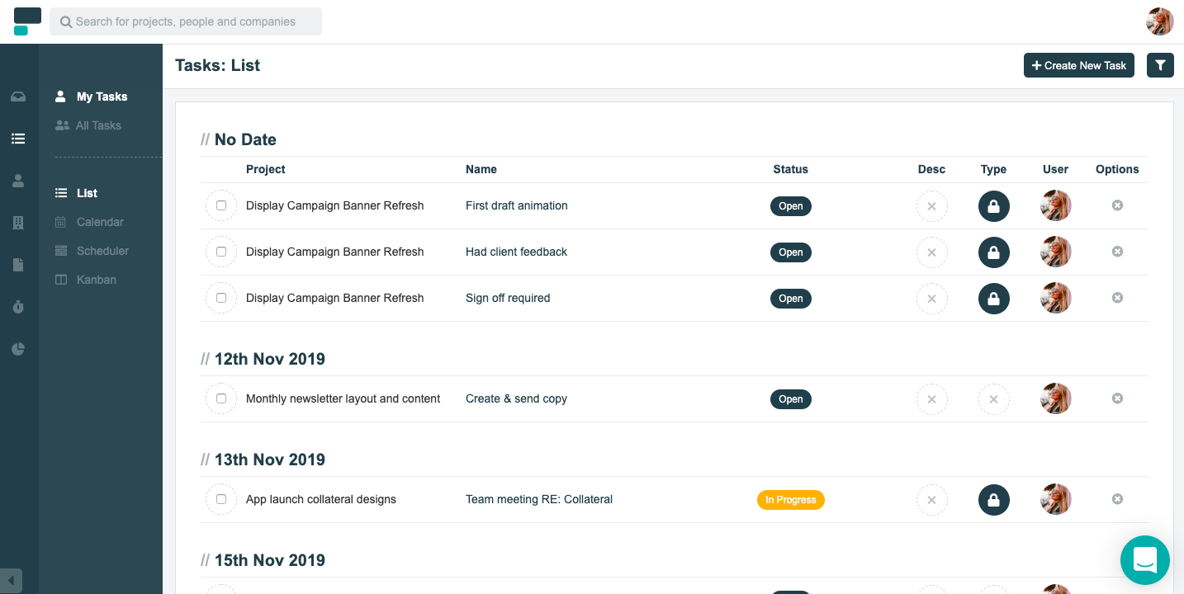This screenshot has width=1184, height=594.
Task: Check the box for First draft animation
Action: pyautogui.click(x=221, y=205)
